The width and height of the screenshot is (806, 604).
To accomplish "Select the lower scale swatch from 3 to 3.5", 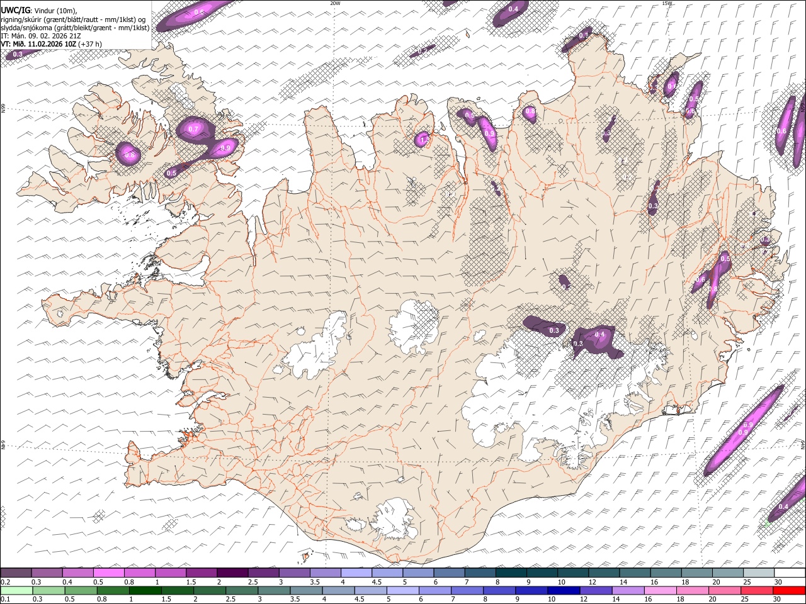I will [274, 590].
